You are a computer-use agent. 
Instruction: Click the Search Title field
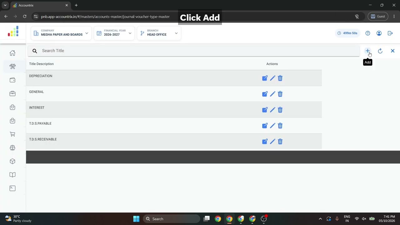click(x=194, y=51)
